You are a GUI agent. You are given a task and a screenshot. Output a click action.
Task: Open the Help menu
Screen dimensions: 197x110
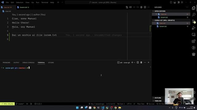52,2
